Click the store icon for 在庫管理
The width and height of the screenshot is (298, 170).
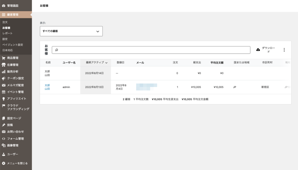coord(4,65)
